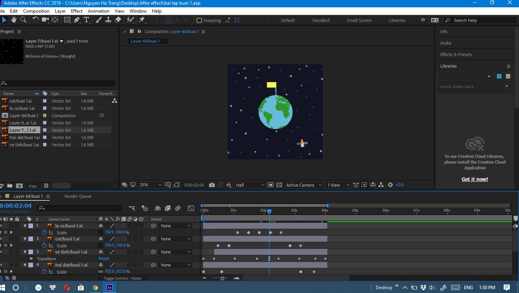The height and width of the screenshot is (293, 519).
Task: Open the Half resolution dropdown
Action: coord(250,185)
